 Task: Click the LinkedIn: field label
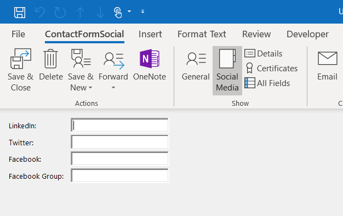pos(22,126)
